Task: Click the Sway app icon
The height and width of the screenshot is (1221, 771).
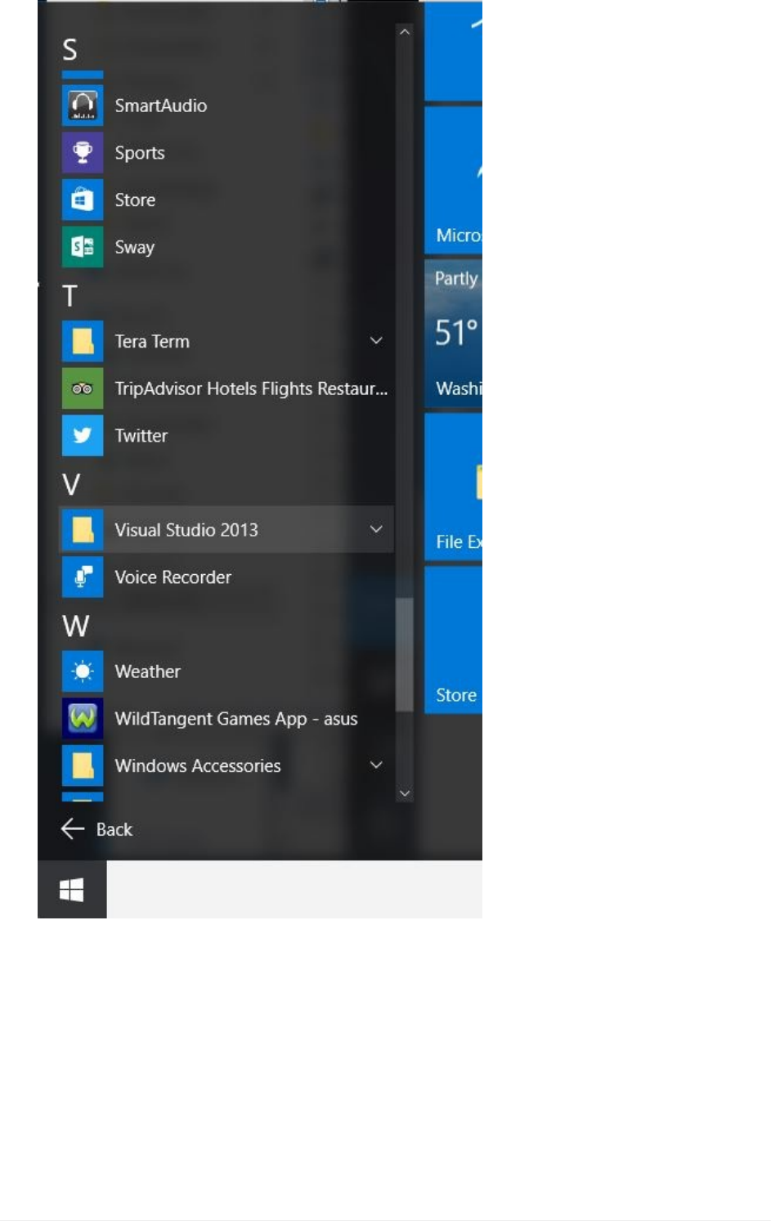Action: pos(83,247)
